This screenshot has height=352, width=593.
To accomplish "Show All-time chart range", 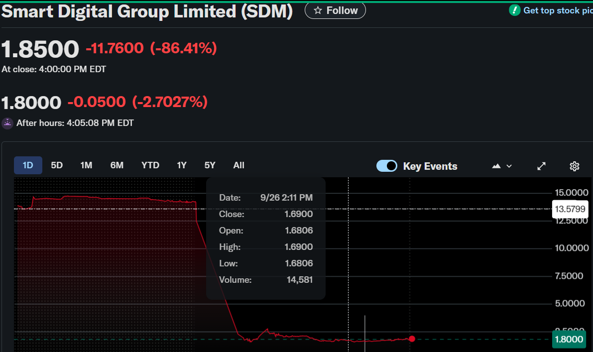I will [x=238, y=165].
